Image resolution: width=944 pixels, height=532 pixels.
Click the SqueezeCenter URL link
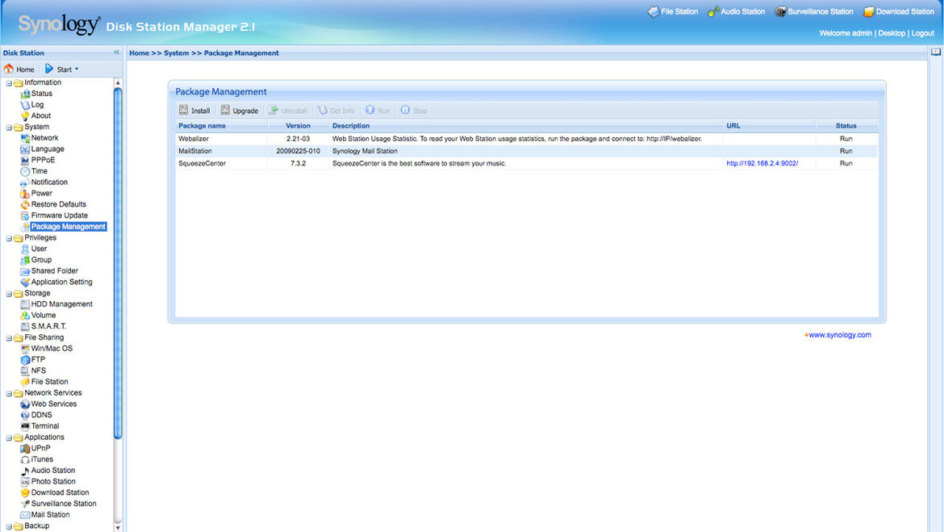tap(762, 163)
